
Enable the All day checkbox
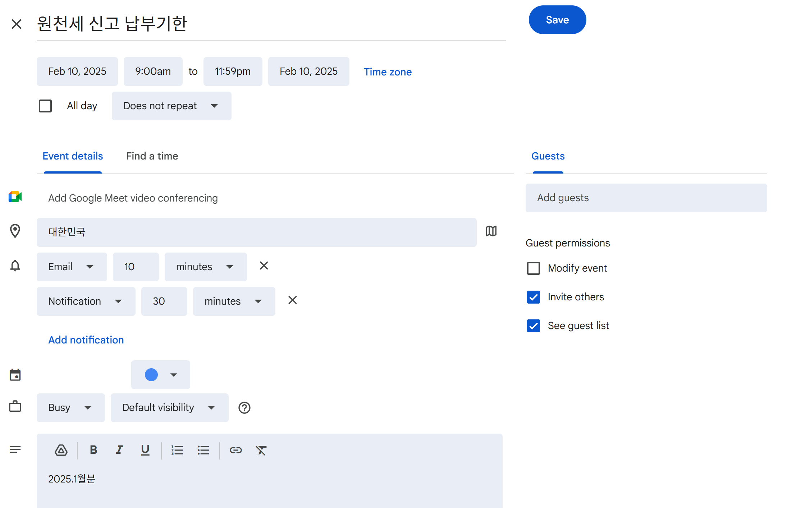coord(45,106)
